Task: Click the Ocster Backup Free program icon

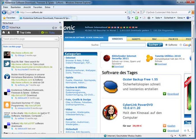Action: 111,87
